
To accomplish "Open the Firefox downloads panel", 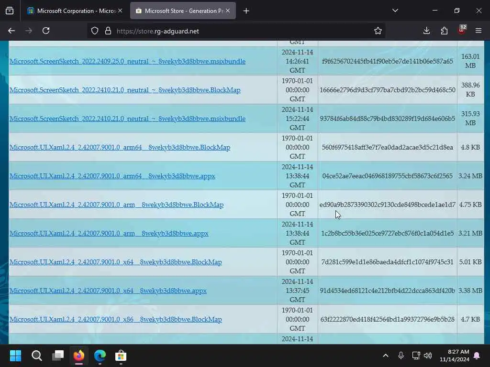I will (426, 31).
